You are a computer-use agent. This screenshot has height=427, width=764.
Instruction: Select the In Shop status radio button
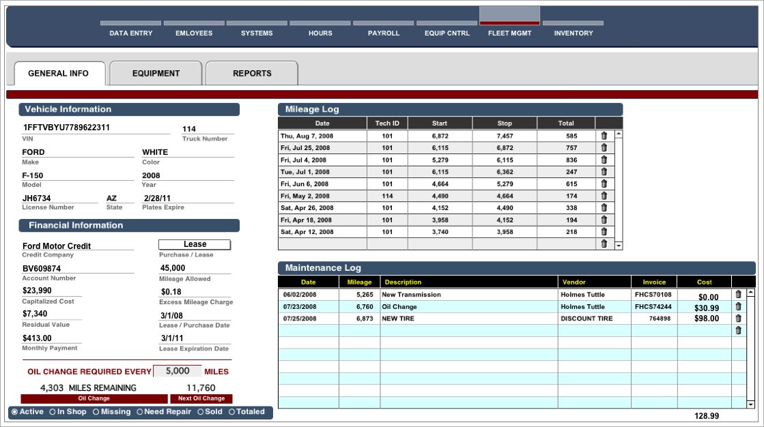[x=53, y=412]
